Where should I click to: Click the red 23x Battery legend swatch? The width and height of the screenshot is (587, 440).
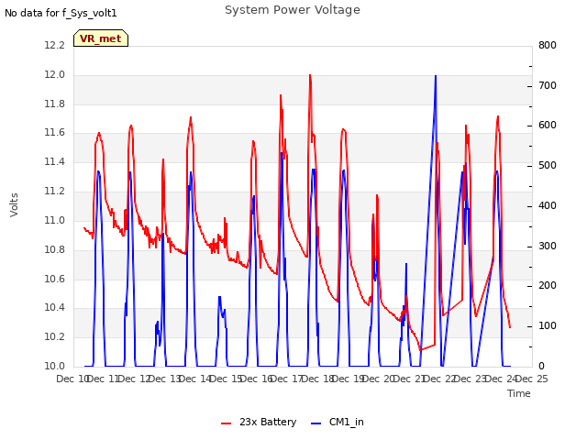pyautogui.click(x=227, y=423)
